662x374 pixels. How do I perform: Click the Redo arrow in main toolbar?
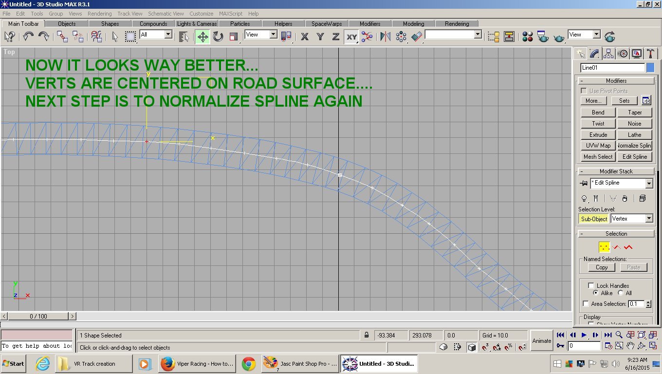44,37
